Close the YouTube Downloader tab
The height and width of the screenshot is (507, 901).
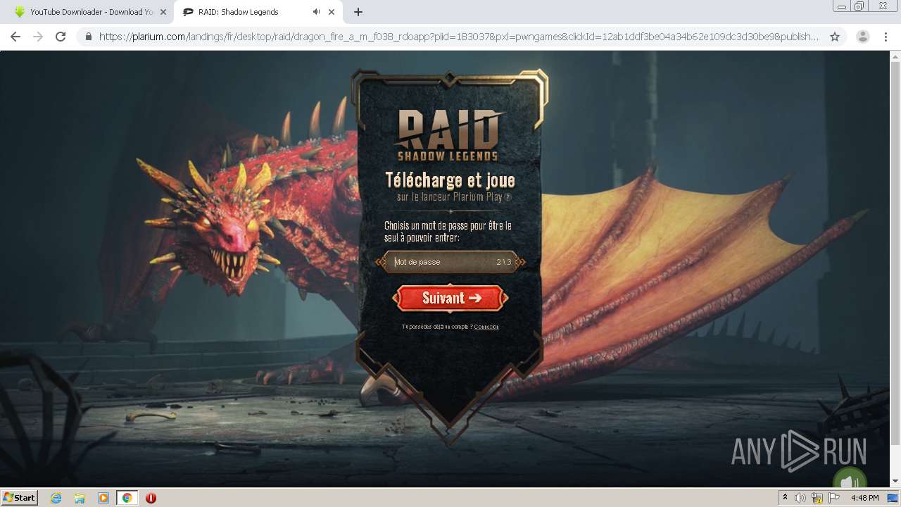pos(163,12)
